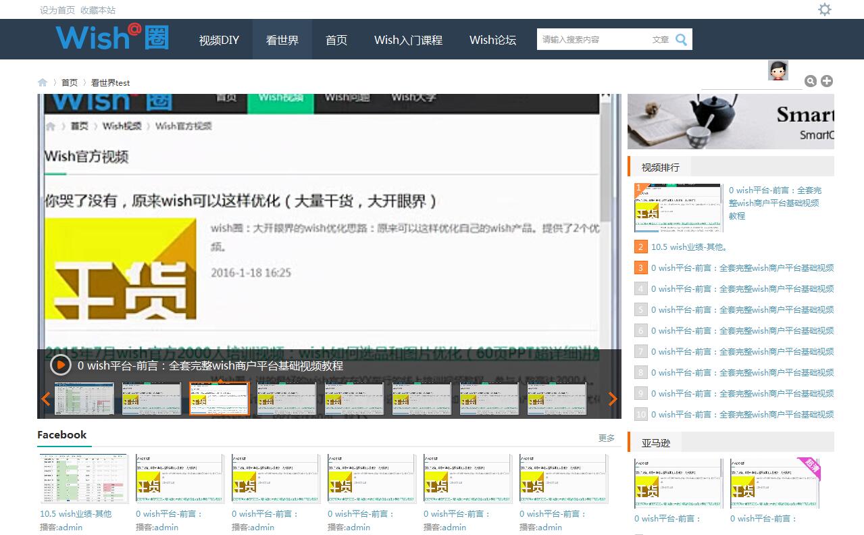Open rank 4 video link in 视频排行
The image size is (864, 535).
[x=742, y=288]
